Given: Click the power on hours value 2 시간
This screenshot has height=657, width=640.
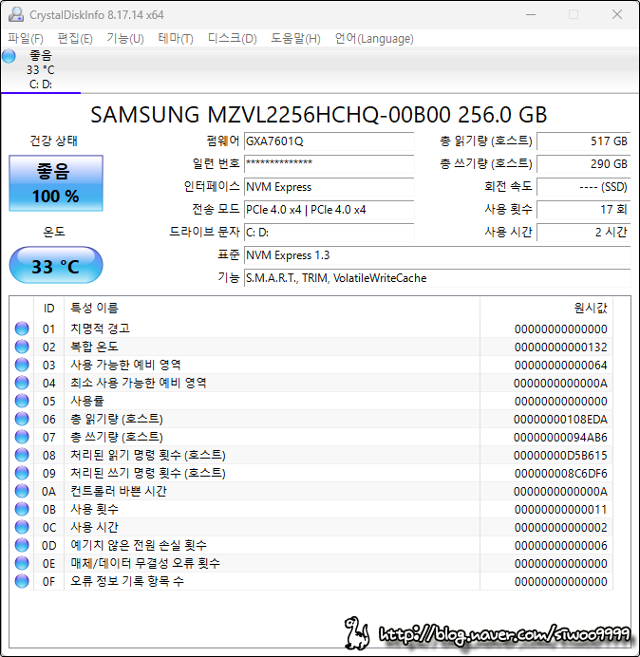Looking at the screenshot, I should click(x=583, y=232).
